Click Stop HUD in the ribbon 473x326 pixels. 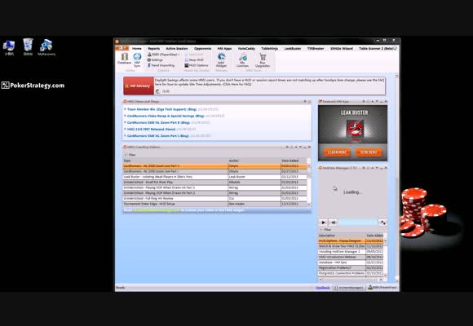[194, 60]
